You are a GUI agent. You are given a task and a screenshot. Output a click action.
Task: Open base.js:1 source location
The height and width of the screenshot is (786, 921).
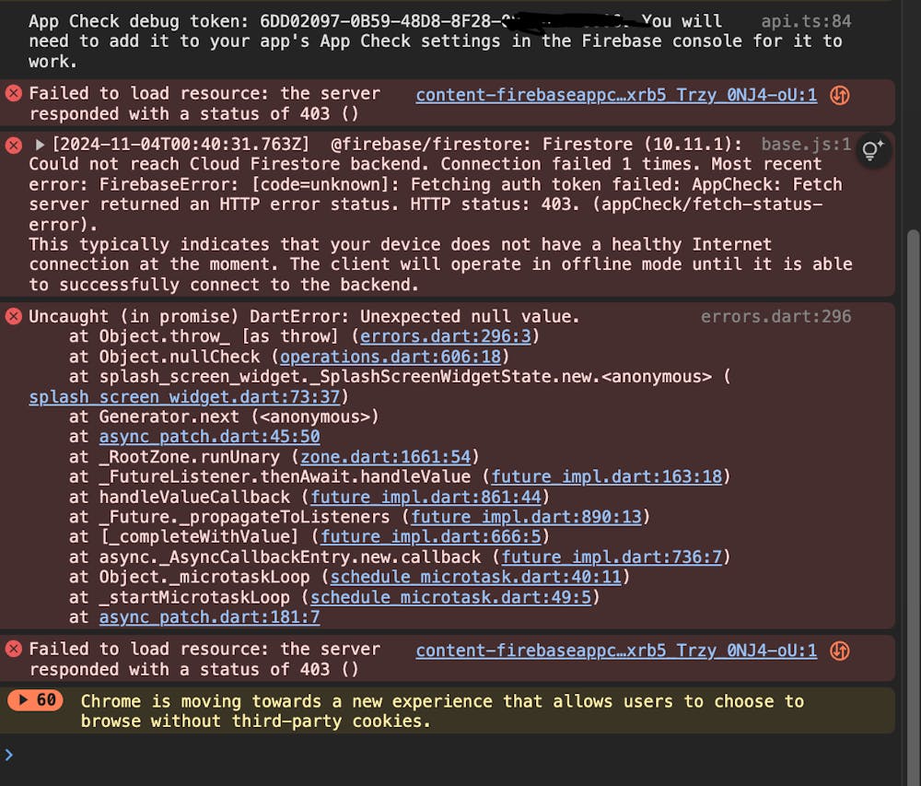pyautogui.click(x=806, y=145)
